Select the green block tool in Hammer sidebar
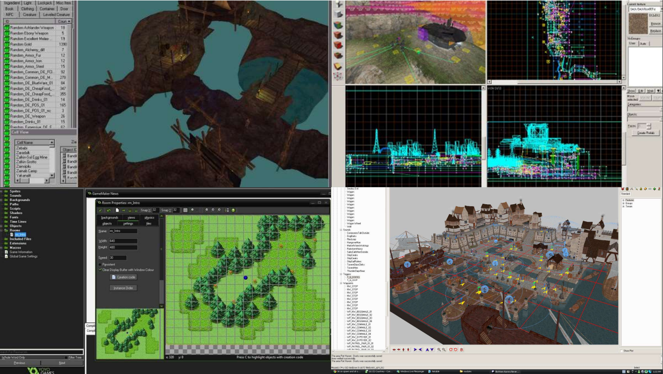Screen dimensions: 663x374 tap(338, 25)
